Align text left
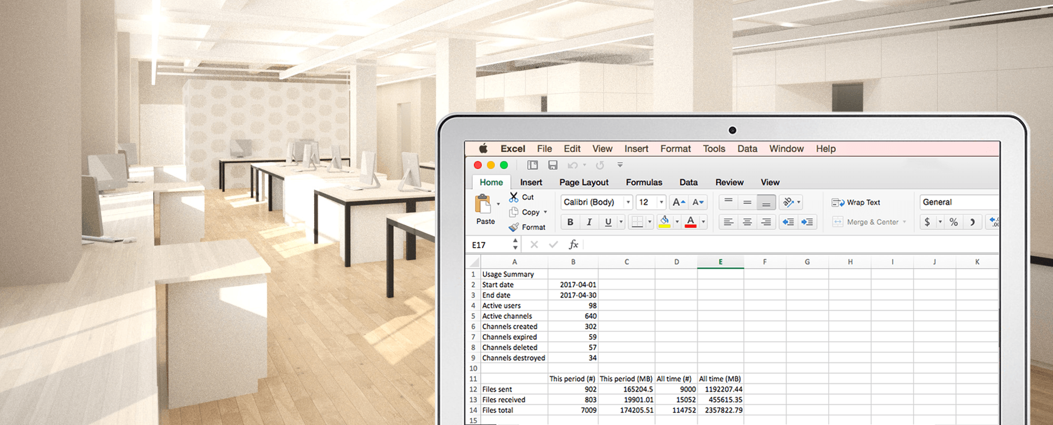The width and height of the screenshot is (1053, 425). 728,222
